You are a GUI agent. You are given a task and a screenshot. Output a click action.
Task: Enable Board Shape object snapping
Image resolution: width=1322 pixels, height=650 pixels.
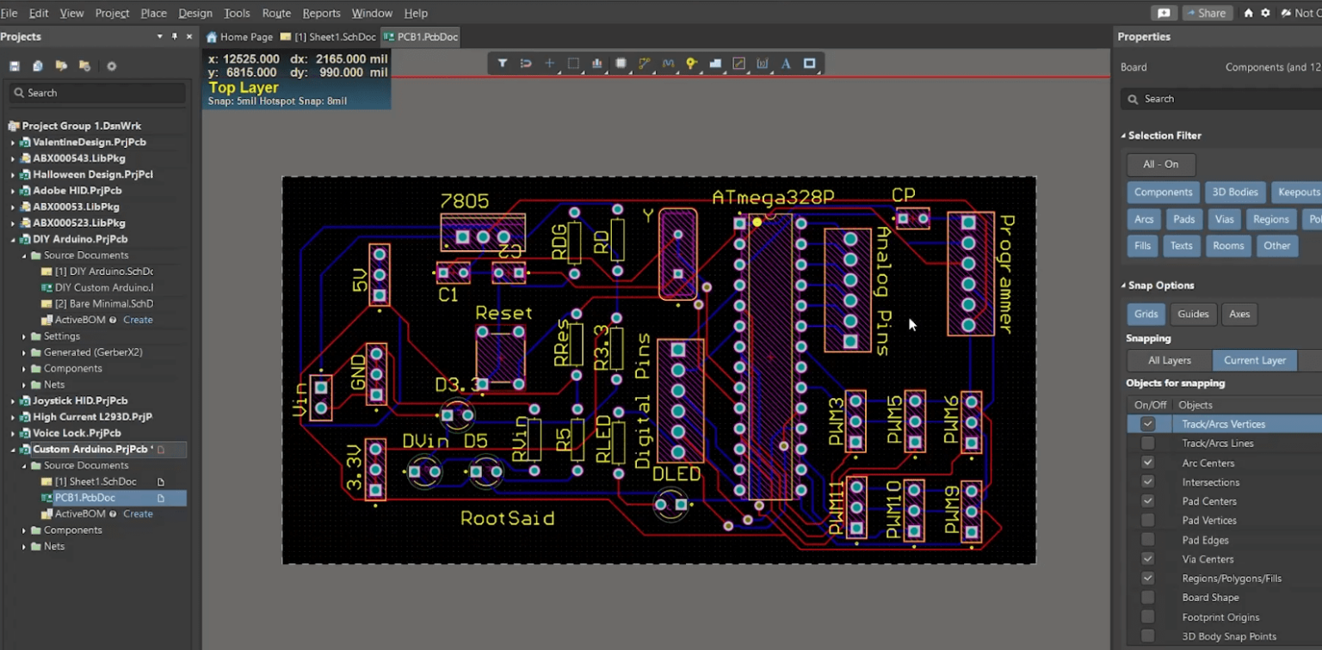point(1147,598)
